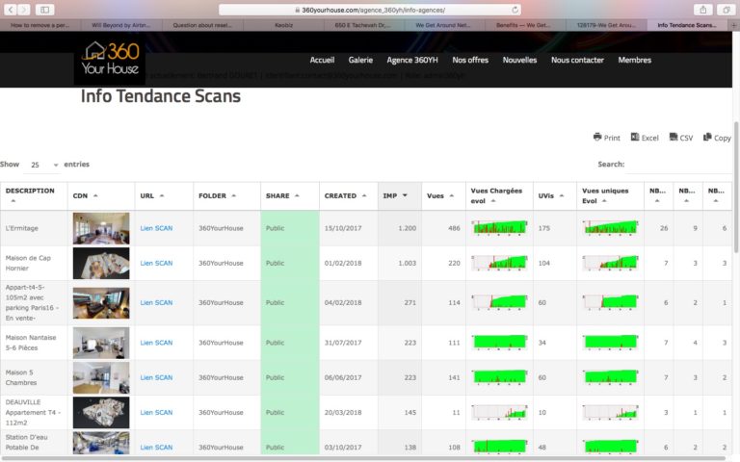Click created date 15/10/2017

(x=343, y=228)
